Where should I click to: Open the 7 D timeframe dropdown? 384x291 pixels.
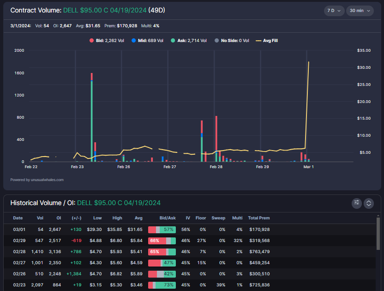(x=333, y=10)
